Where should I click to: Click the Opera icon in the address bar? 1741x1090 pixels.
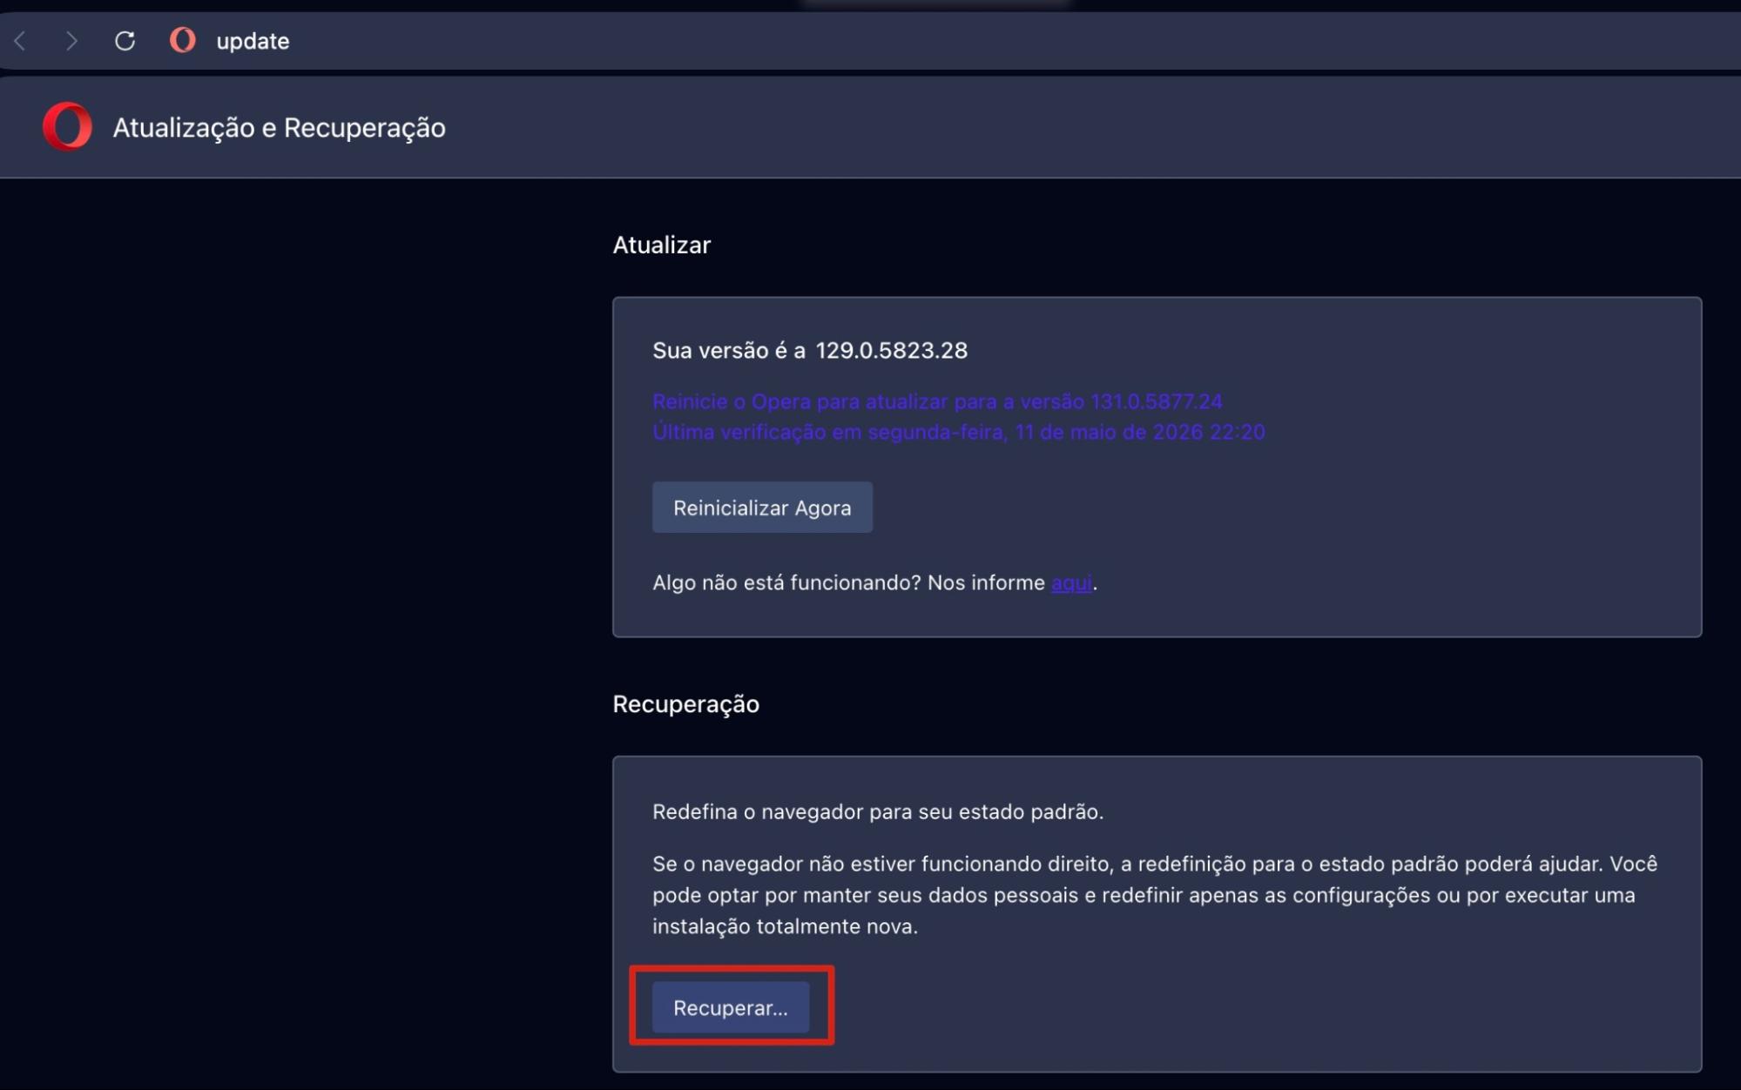coord(182,40)
